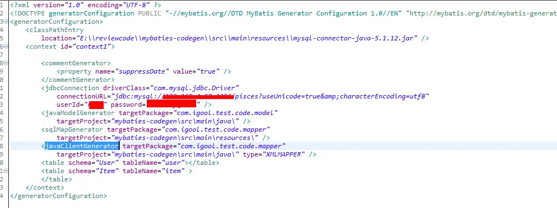557x208 pixels.
Task: Click the DOCTYPE generatorConfiguration declaration
Action: 73,13
